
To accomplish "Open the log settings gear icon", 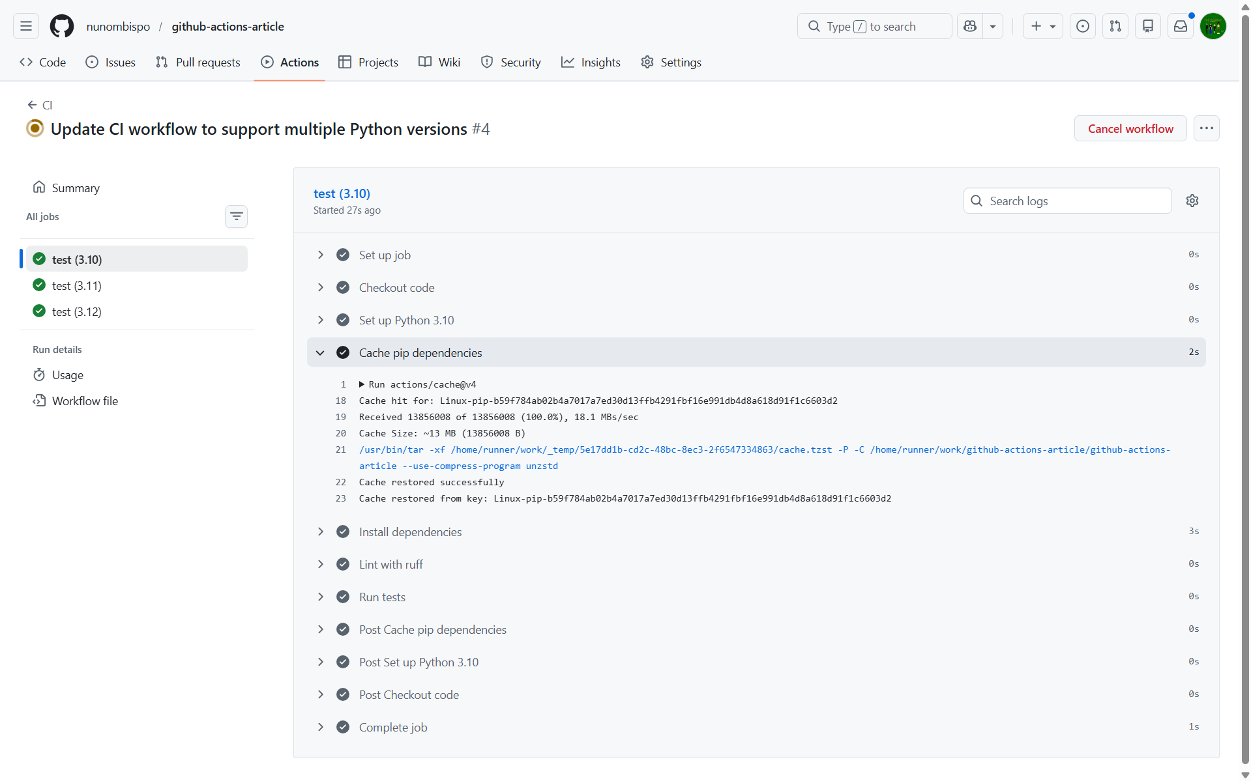I will click(1192, 201).
